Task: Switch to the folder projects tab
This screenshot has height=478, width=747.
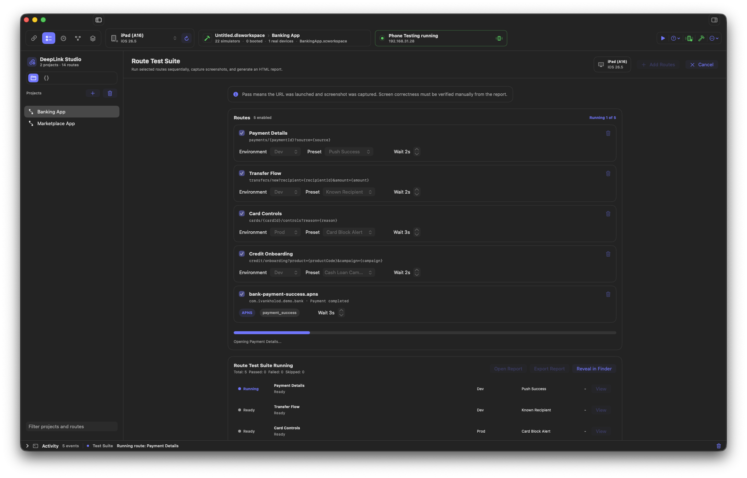Action: click(33, 78)
